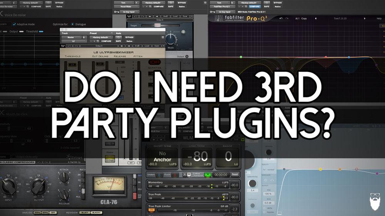Open 'no key input' dropdown in Vocal Rider

pos(129,12)
